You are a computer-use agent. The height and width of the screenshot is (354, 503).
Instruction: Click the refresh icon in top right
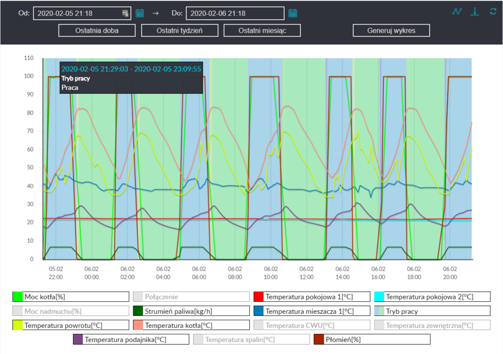coord(493,12)
